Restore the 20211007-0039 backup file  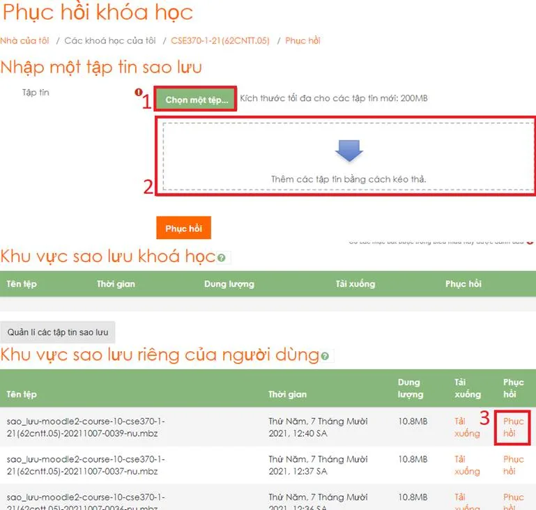(x=514, y=427)
